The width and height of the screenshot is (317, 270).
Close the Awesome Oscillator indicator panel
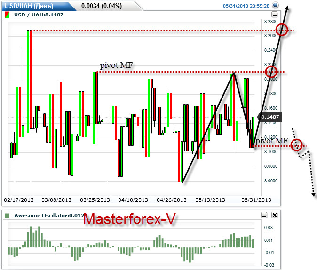[x=274, y=215]
